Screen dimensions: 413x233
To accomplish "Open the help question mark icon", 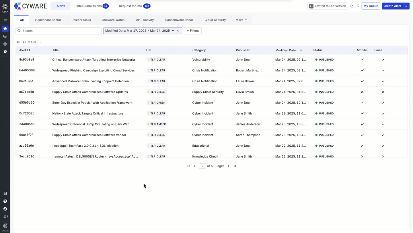I will pyautogui.click(x=5, y=201).
